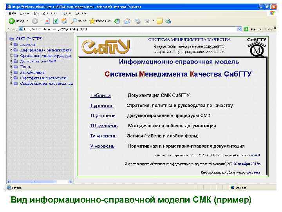Open the I уровень link
The width and height of the screenshot is (282, 212).
pyautogui.click(x=102, y=106)
